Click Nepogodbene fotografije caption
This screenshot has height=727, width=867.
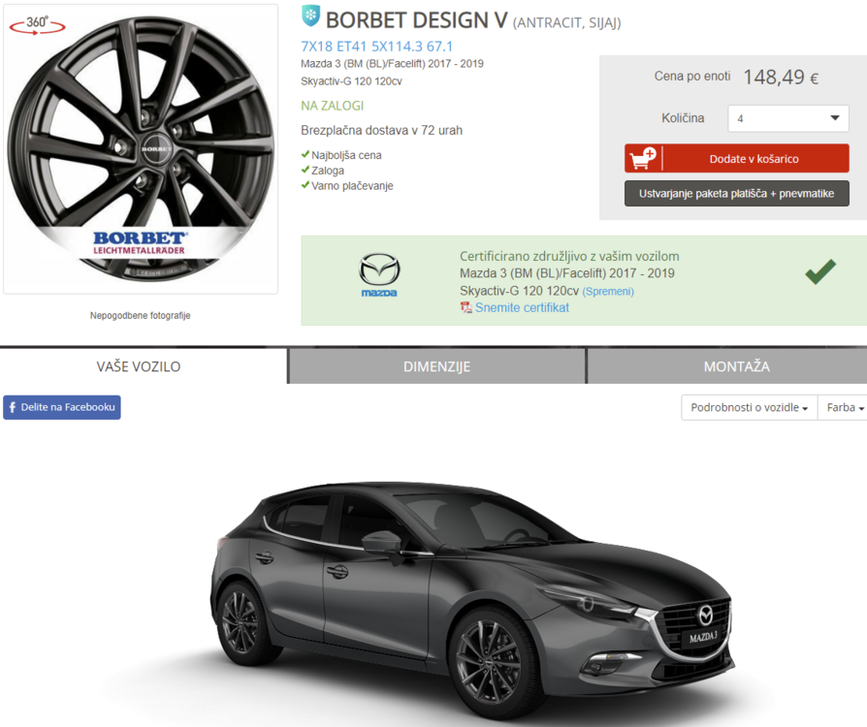click(141, 316)
